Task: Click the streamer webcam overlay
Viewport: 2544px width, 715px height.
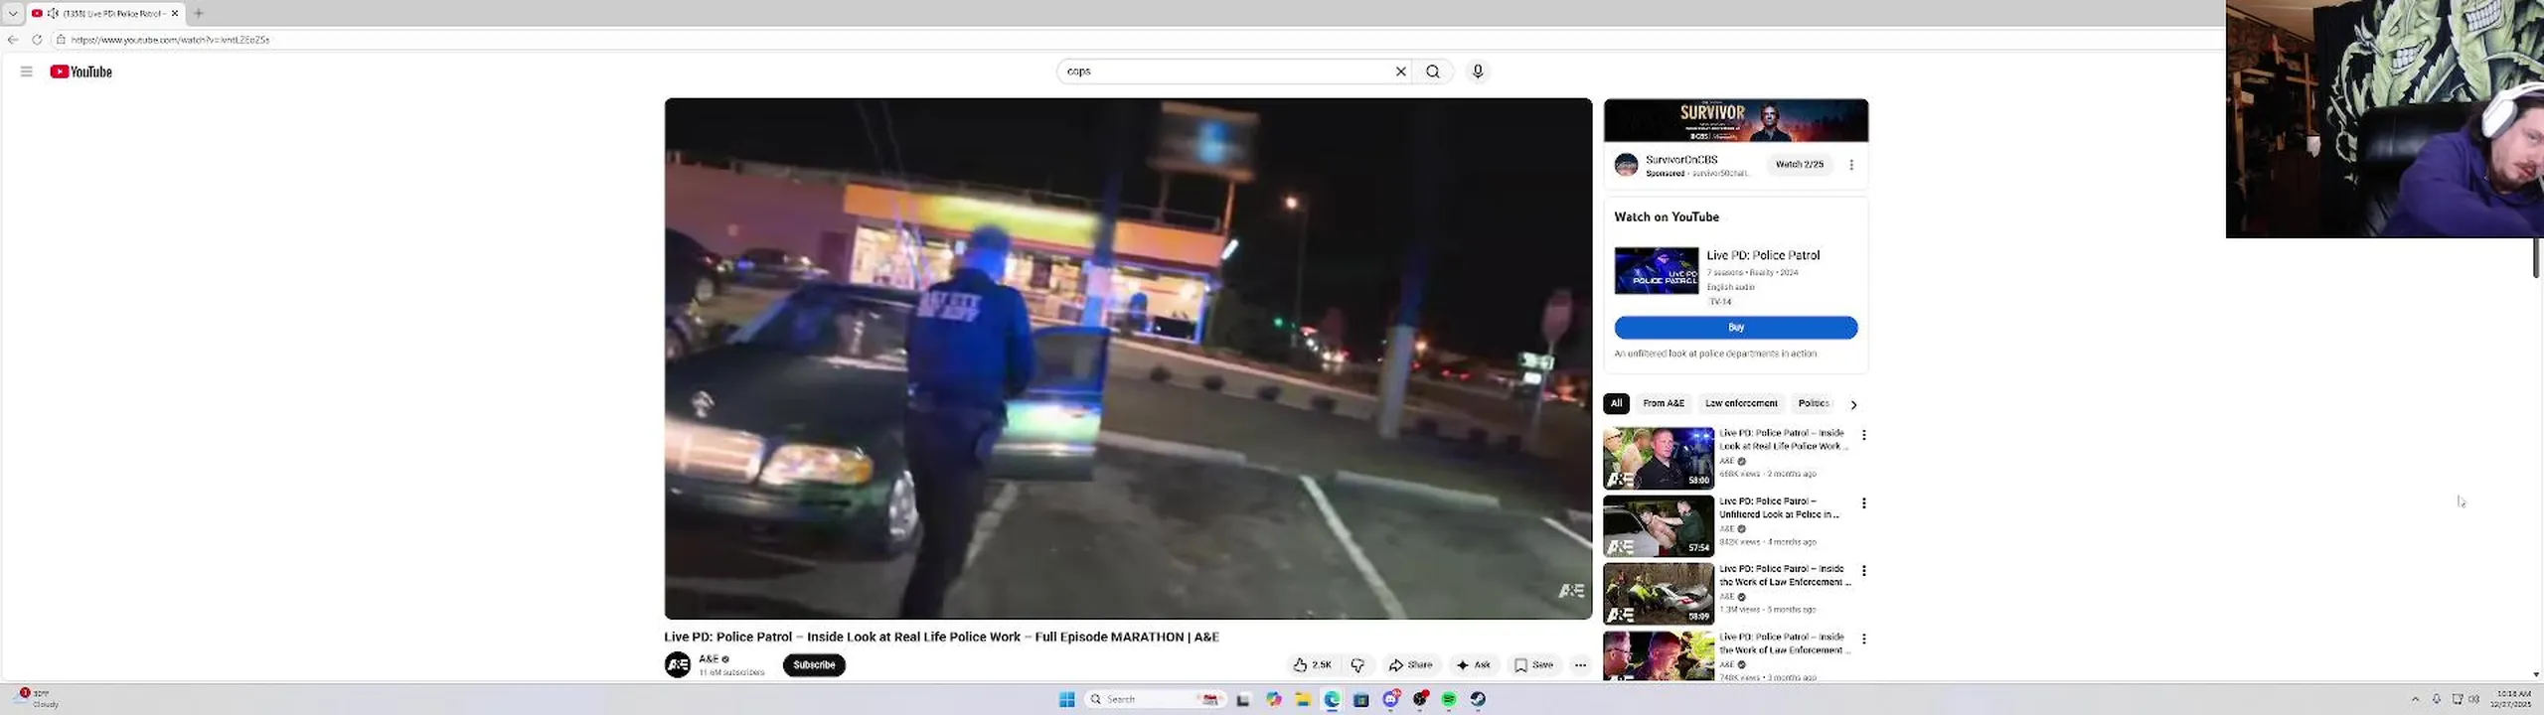Action: 2384,118
